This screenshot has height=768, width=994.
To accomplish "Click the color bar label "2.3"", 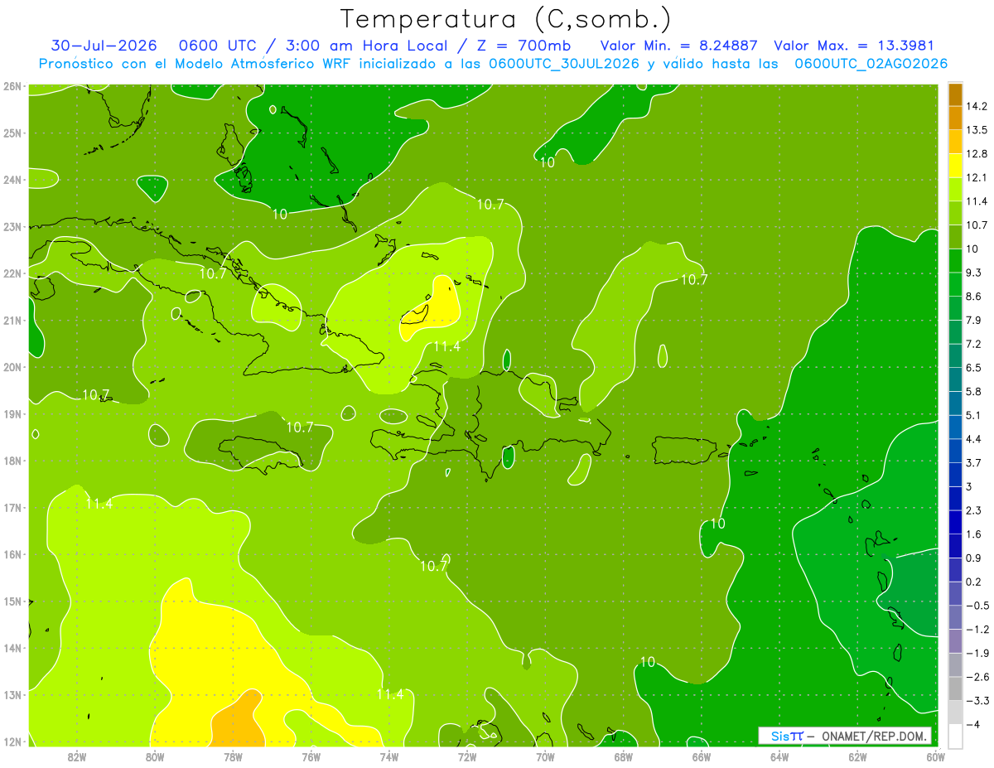I will click(974, 510).
